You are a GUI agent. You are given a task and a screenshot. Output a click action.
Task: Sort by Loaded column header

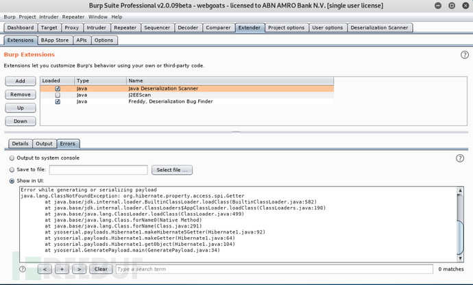coord(58,81)
